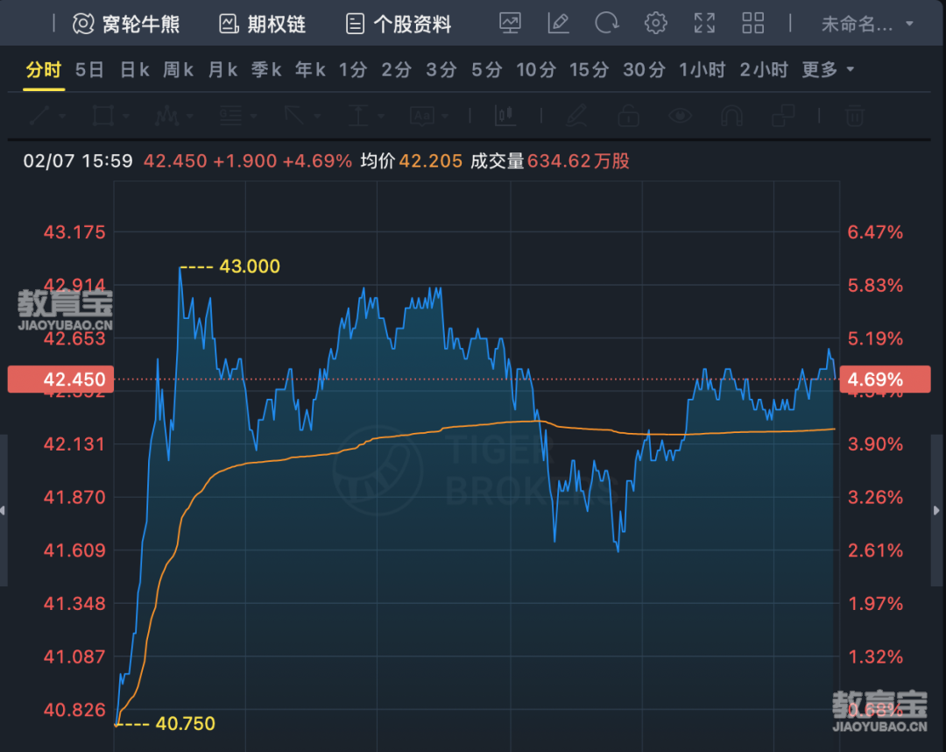This screenshot has width=946, height=752.
Task: Expand the text note tool options arrow
Action: click(445, 116)
